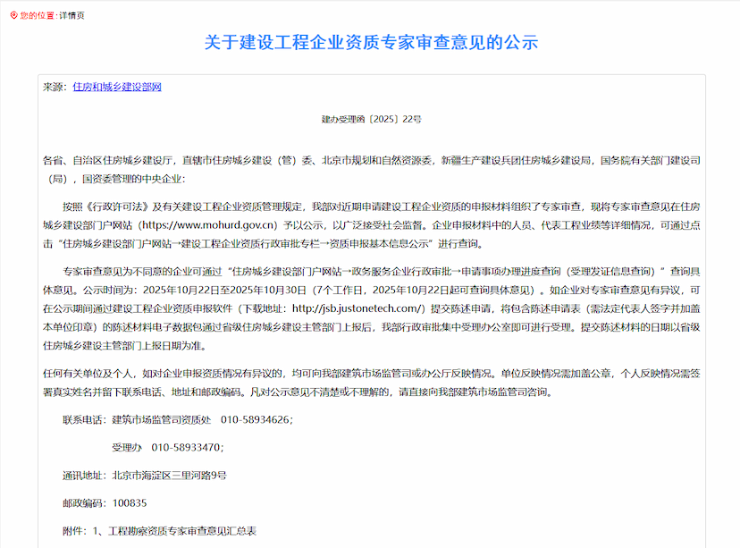Click document number 建办受理函〔2025〕22号
Image resolution: width=740 pixels, height=548 pixels.
(x=371, y=119)
